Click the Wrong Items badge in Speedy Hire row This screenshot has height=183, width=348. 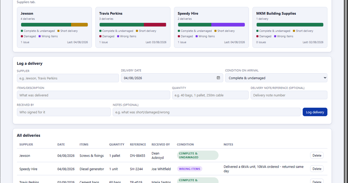pyautogui.click(x=190, y=169)
